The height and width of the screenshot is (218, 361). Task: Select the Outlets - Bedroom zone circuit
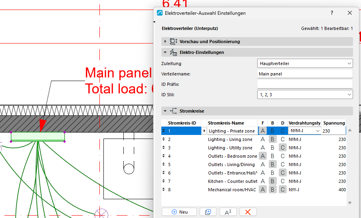(254, 156)
